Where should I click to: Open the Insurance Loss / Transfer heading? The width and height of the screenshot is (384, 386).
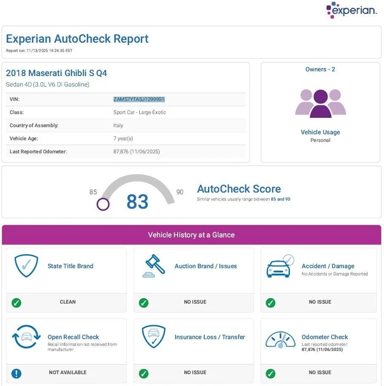tap(209, 337)
